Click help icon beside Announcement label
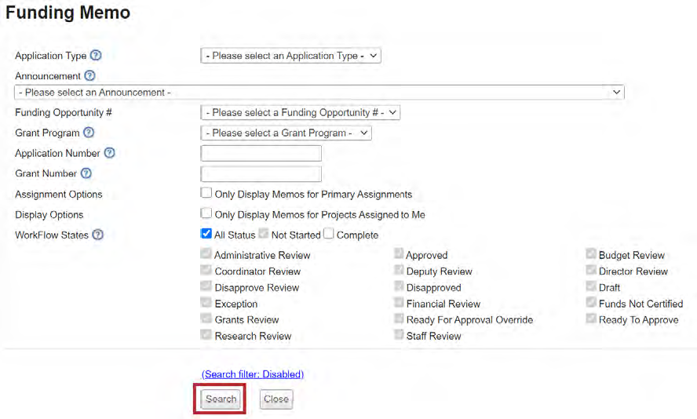 click(89, 76)
